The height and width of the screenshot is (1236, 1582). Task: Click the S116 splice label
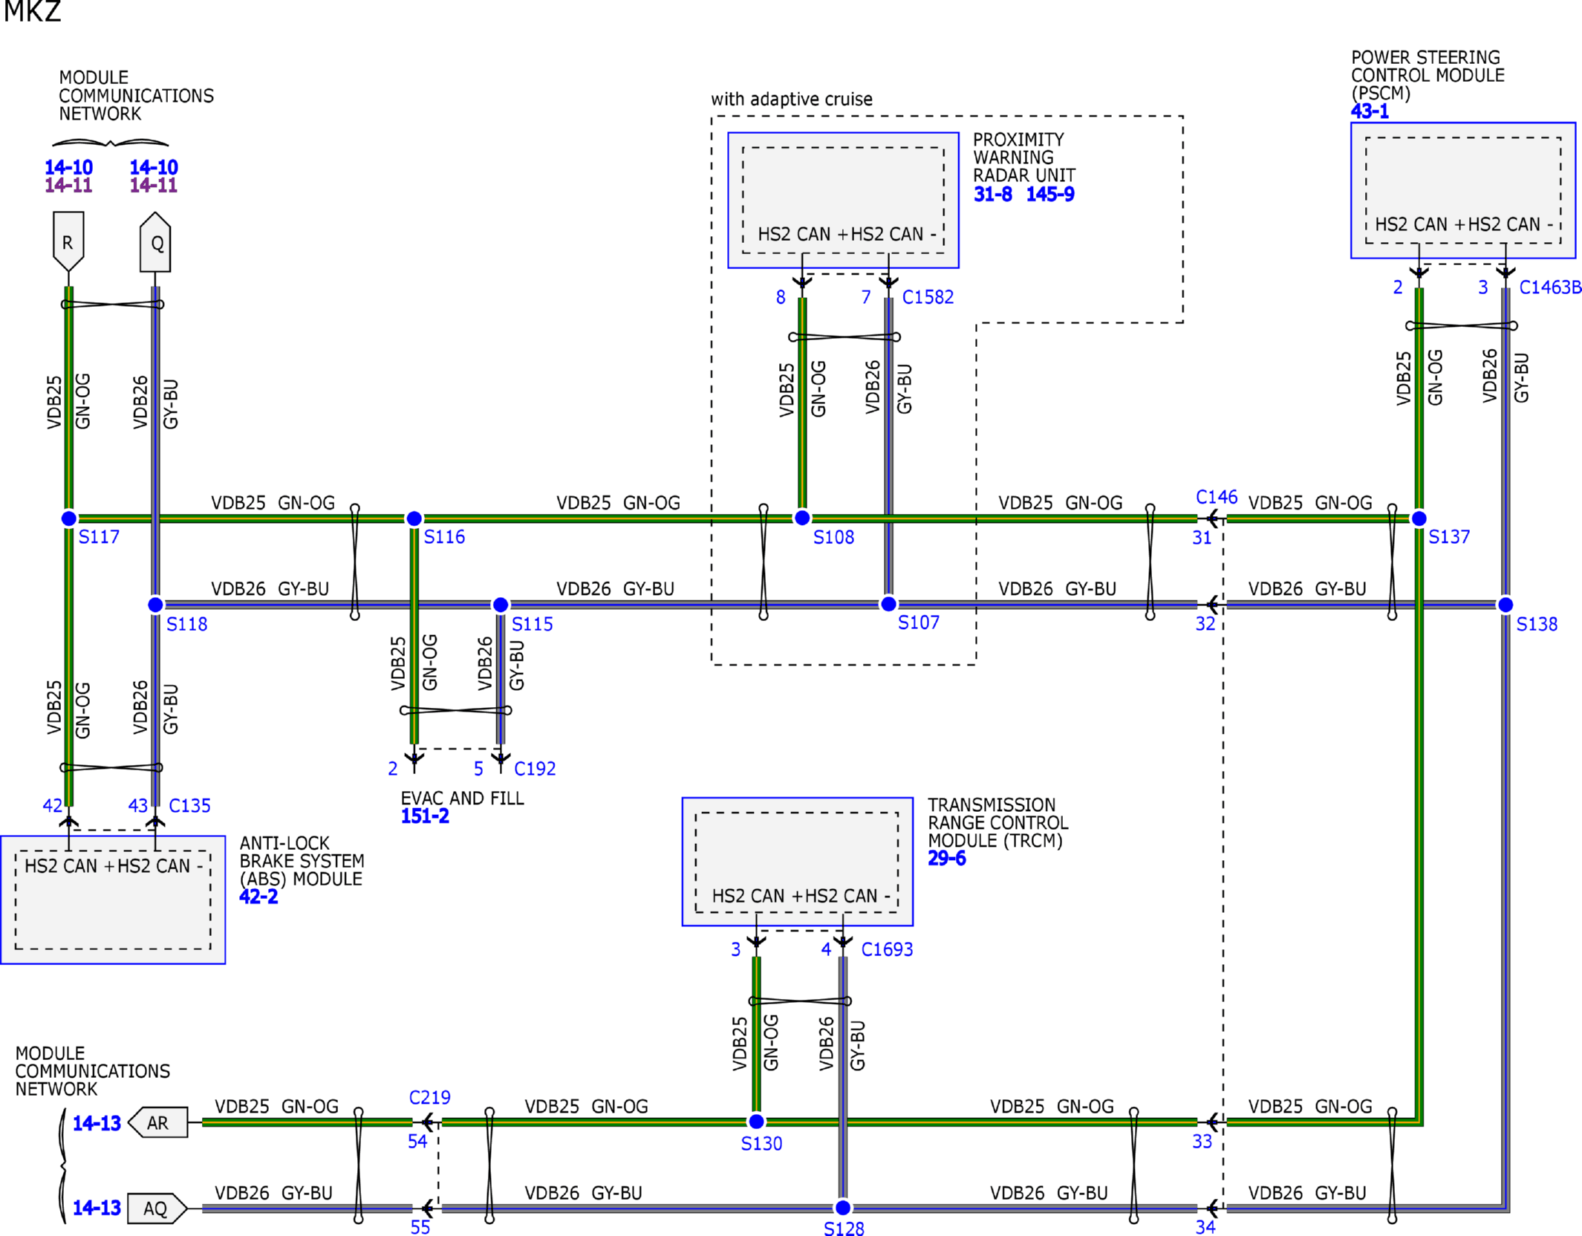click(x=444, y=537)
